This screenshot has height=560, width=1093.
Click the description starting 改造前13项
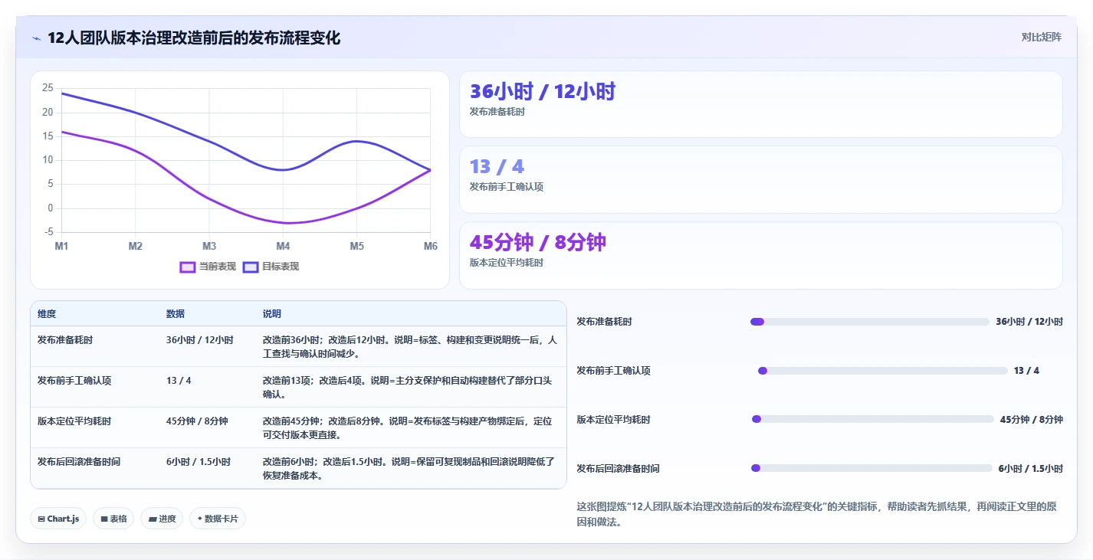[409, 387]
